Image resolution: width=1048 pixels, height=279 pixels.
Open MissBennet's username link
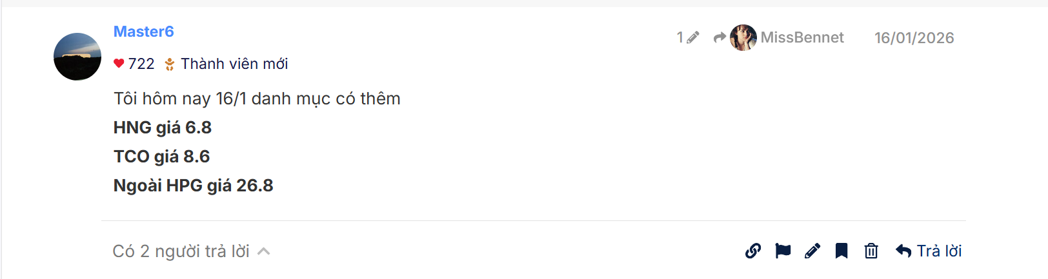tap(802, 38)
